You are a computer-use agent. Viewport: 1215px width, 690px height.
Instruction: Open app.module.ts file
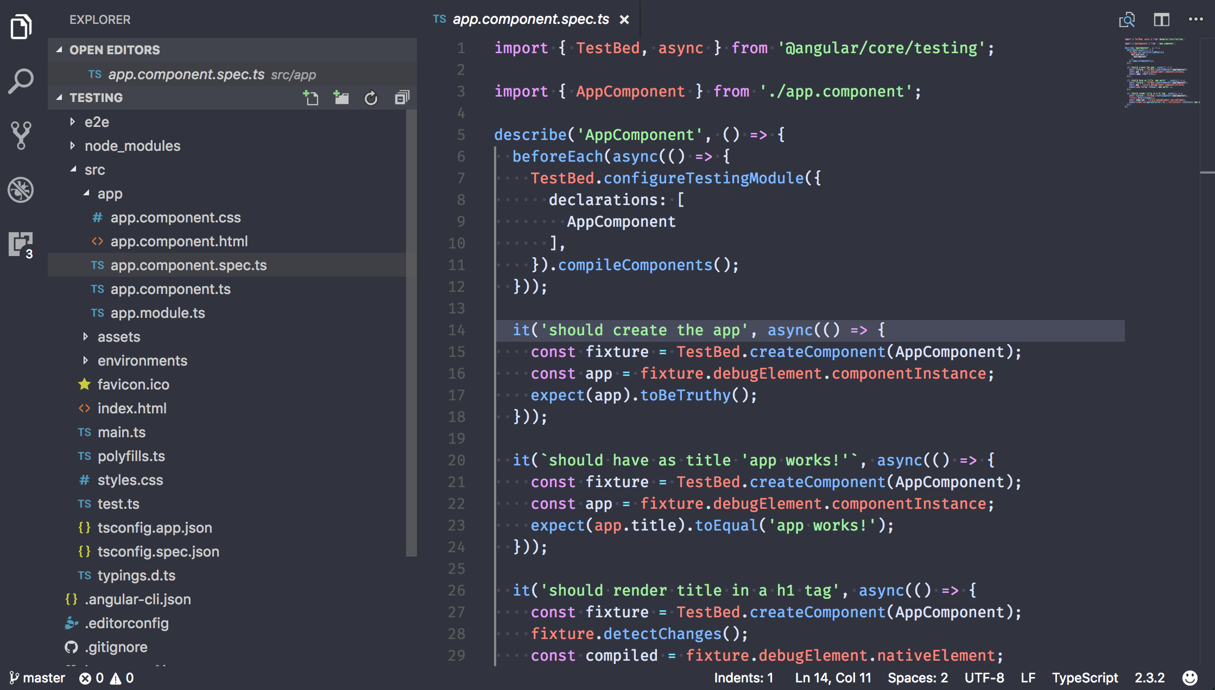pos(232,313)
